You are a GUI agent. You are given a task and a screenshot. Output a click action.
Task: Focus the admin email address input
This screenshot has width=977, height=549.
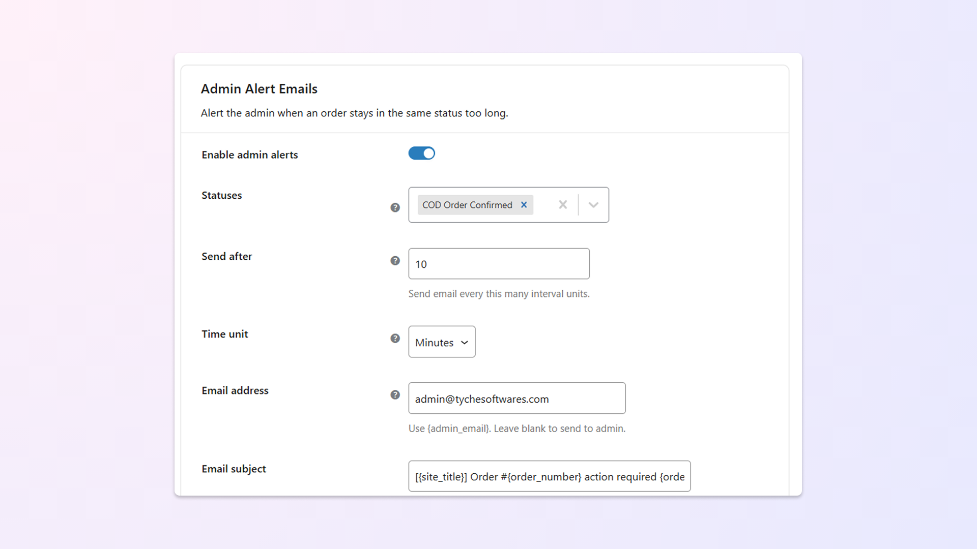[516, 399]
